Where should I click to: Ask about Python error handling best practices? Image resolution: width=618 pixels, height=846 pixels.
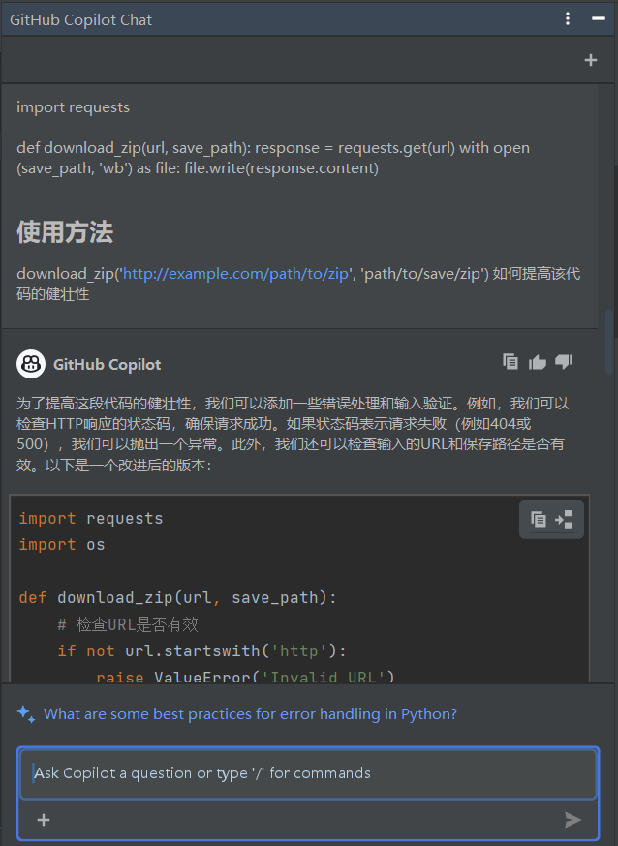[250, 714]
